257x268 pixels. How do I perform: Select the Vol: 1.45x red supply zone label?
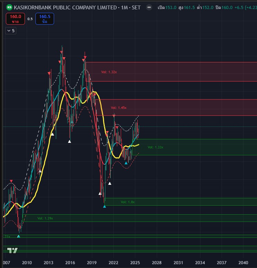click(x=119, y=108)
